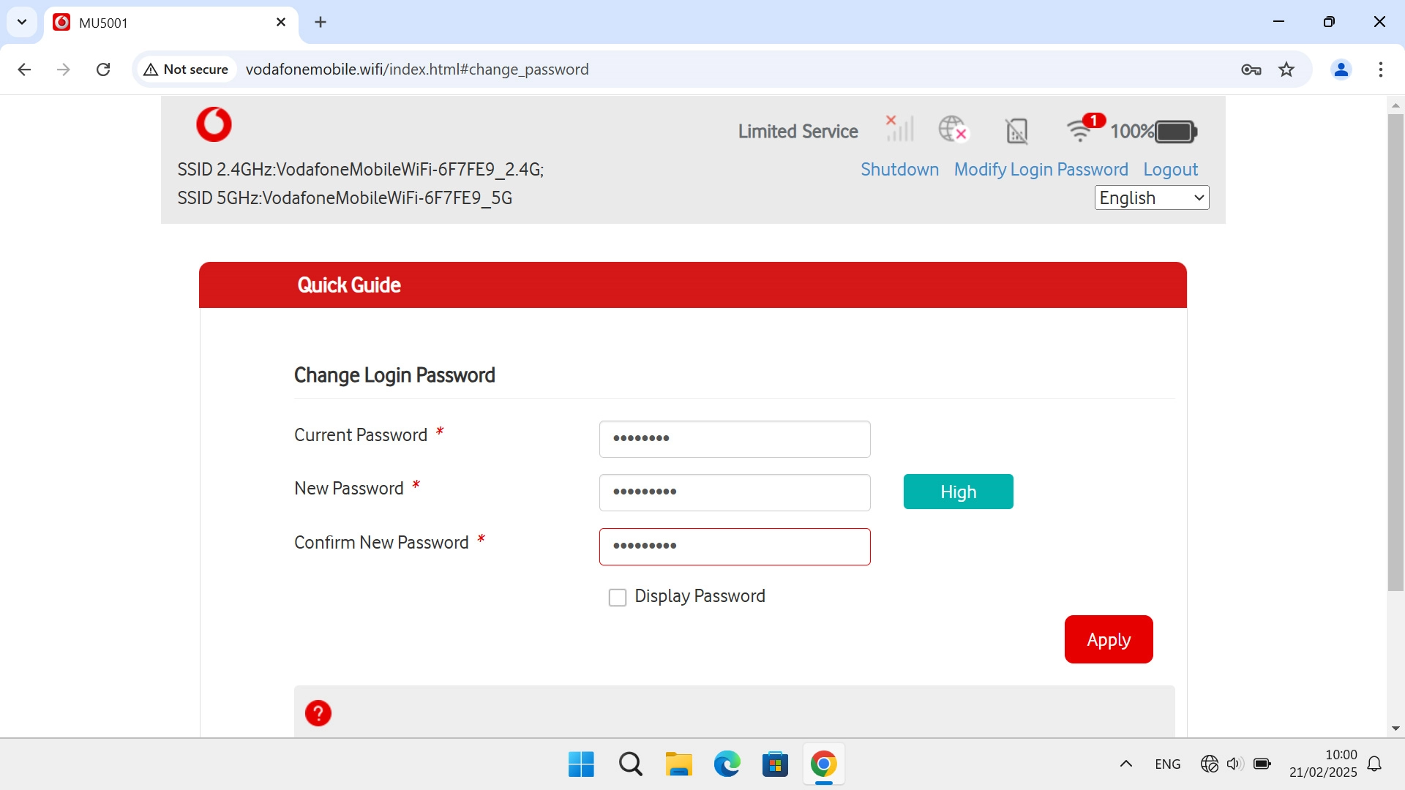Click the battery level indicator icon
The height and width of the screenshot is (790, 1405).
(1175, 132)
